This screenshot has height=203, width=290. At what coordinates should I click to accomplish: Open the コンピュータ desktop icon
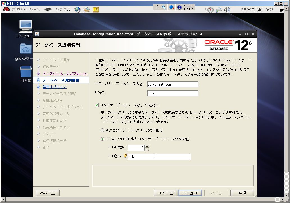(x=25, y=29)
